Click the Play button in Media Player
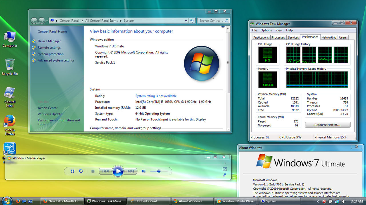 coord(118,171)
